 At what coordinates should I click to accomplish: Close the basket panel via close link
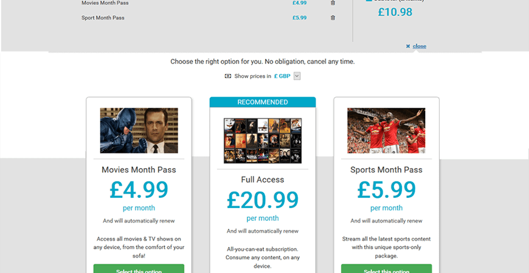(x=420, y=46)
